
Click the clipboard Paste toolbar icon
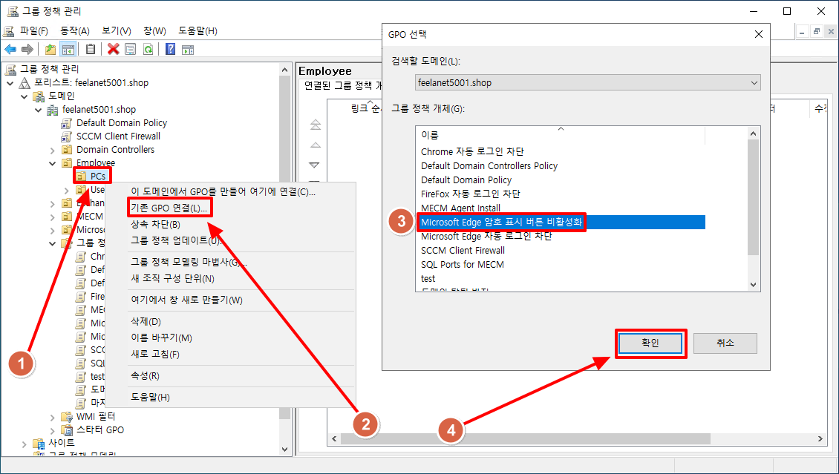pos(91,49)
